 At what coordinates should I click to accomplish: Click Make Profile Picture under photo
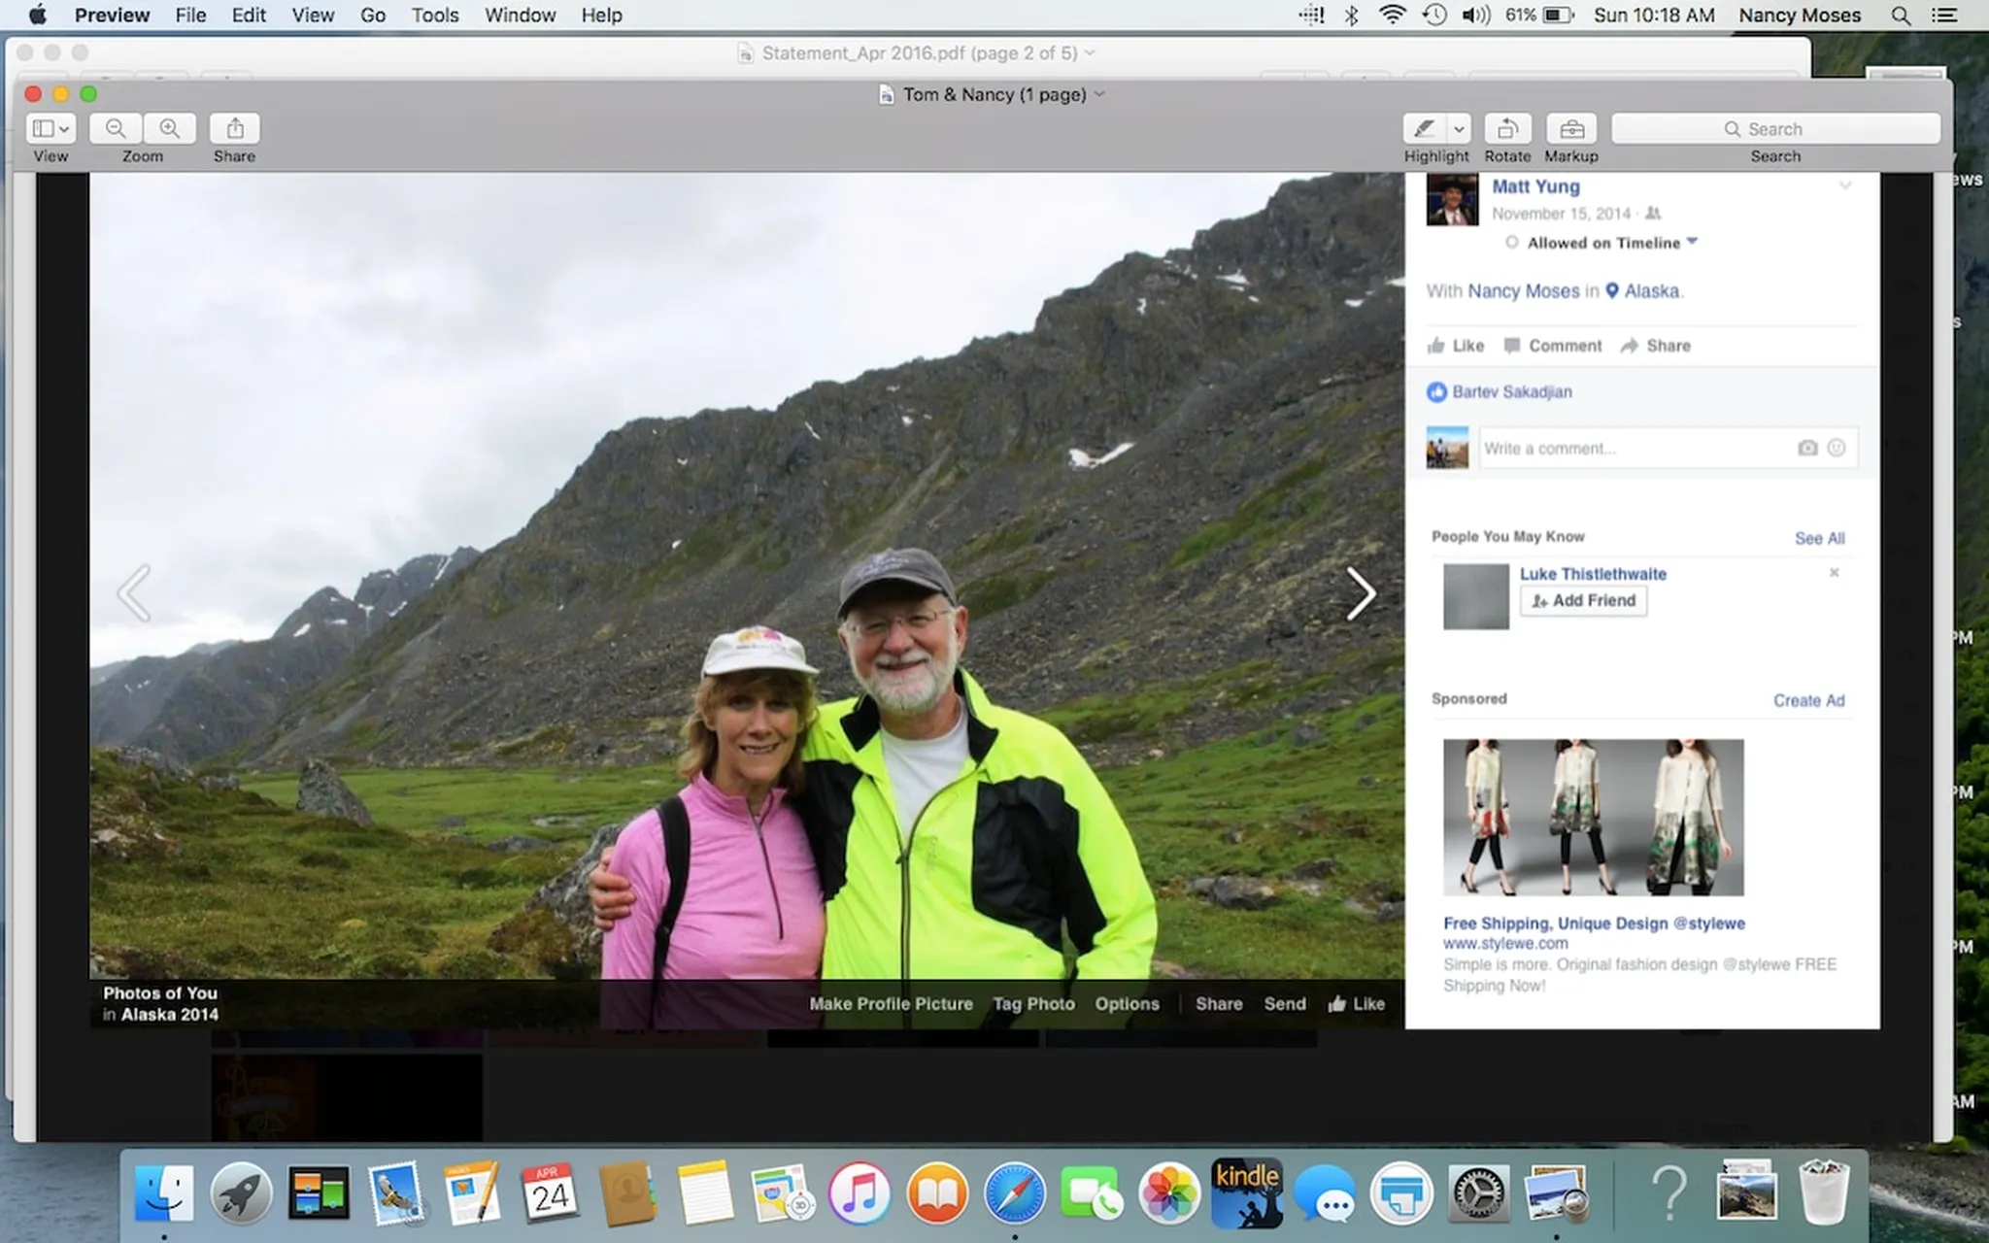coord(891,1004)
